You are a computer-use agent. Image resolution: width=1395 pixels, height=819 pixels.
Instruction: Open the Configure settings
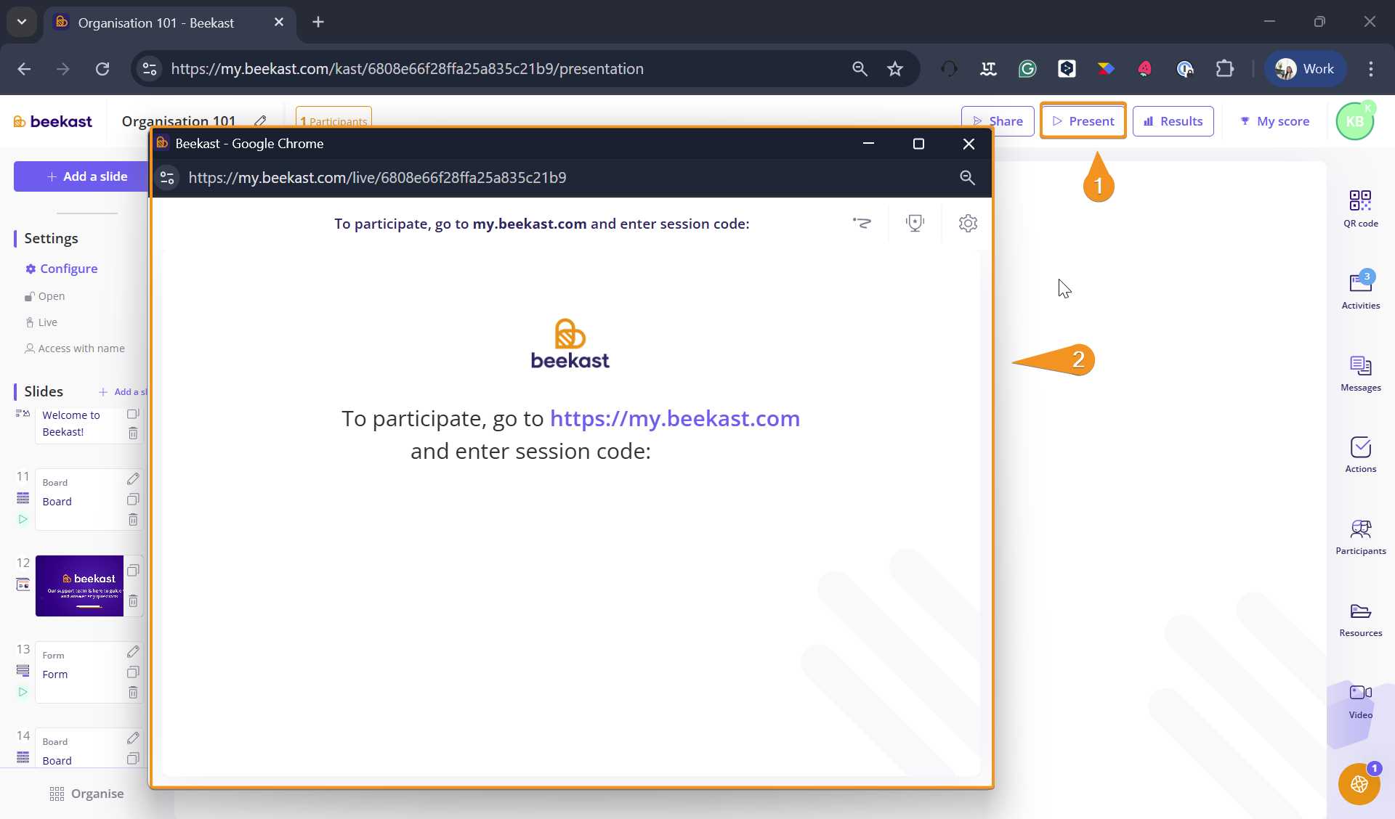[62, 269]
